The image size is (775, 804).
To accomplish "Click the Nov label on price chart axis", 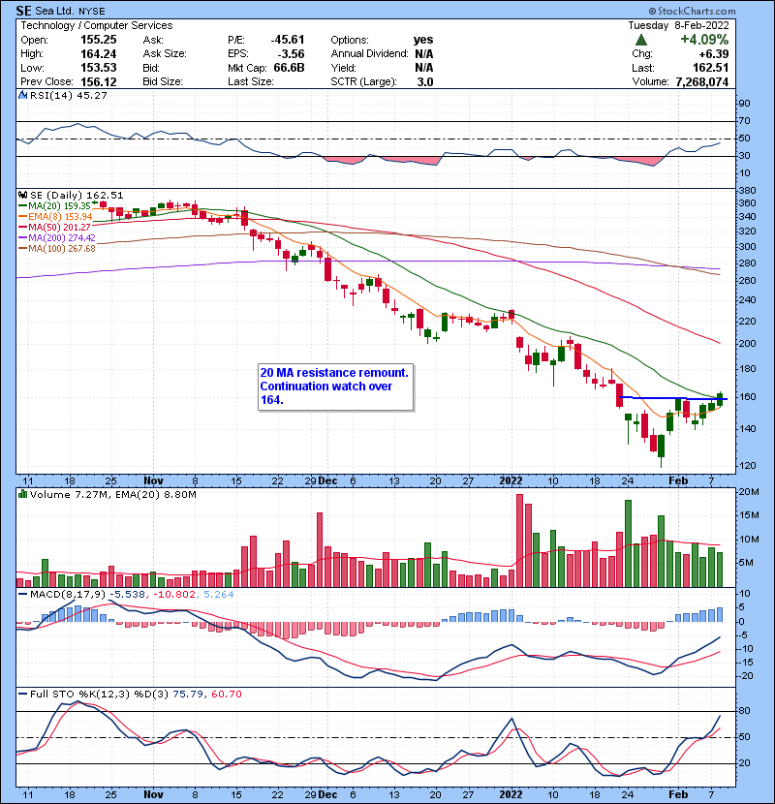I will click(153, 481).
